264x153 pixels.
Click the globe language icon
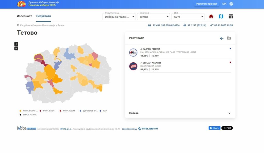(231, 4)
